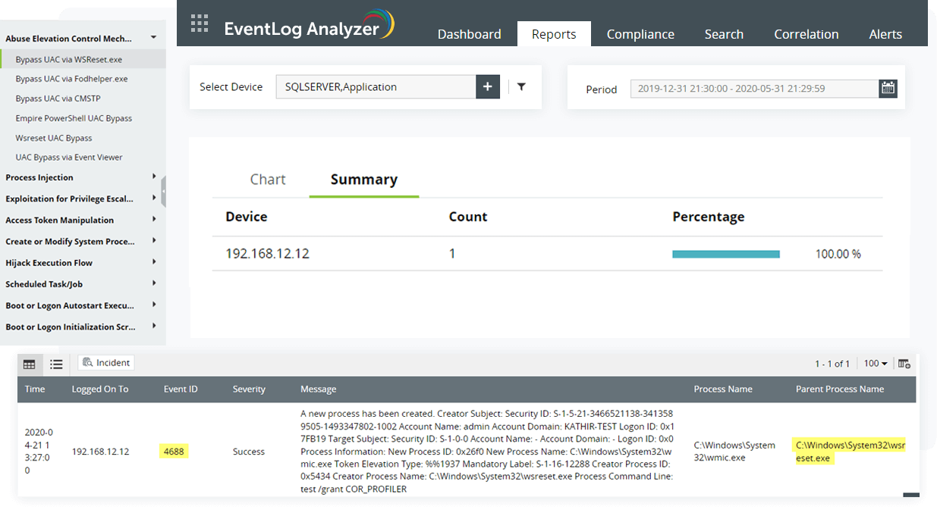This screenshot has width=937, height=510.
Task: Click the Incident button
Action: coord(106,363)
